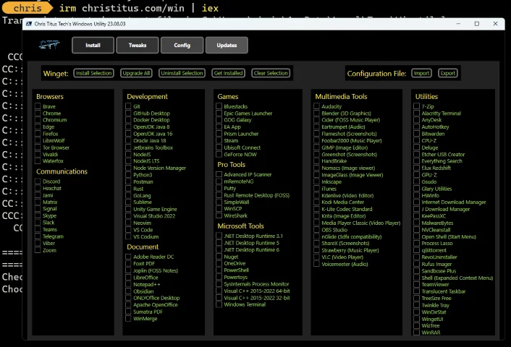This screenshot has height=347, width=511.
Task: Check the Git checkbox
Action: tap(128, 106)
